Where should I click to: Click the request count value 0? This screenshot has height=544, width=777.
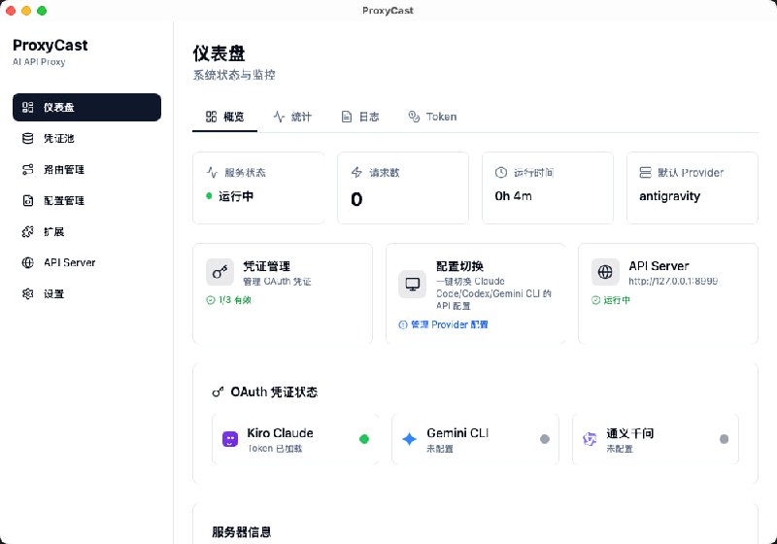tap(356, 199)
